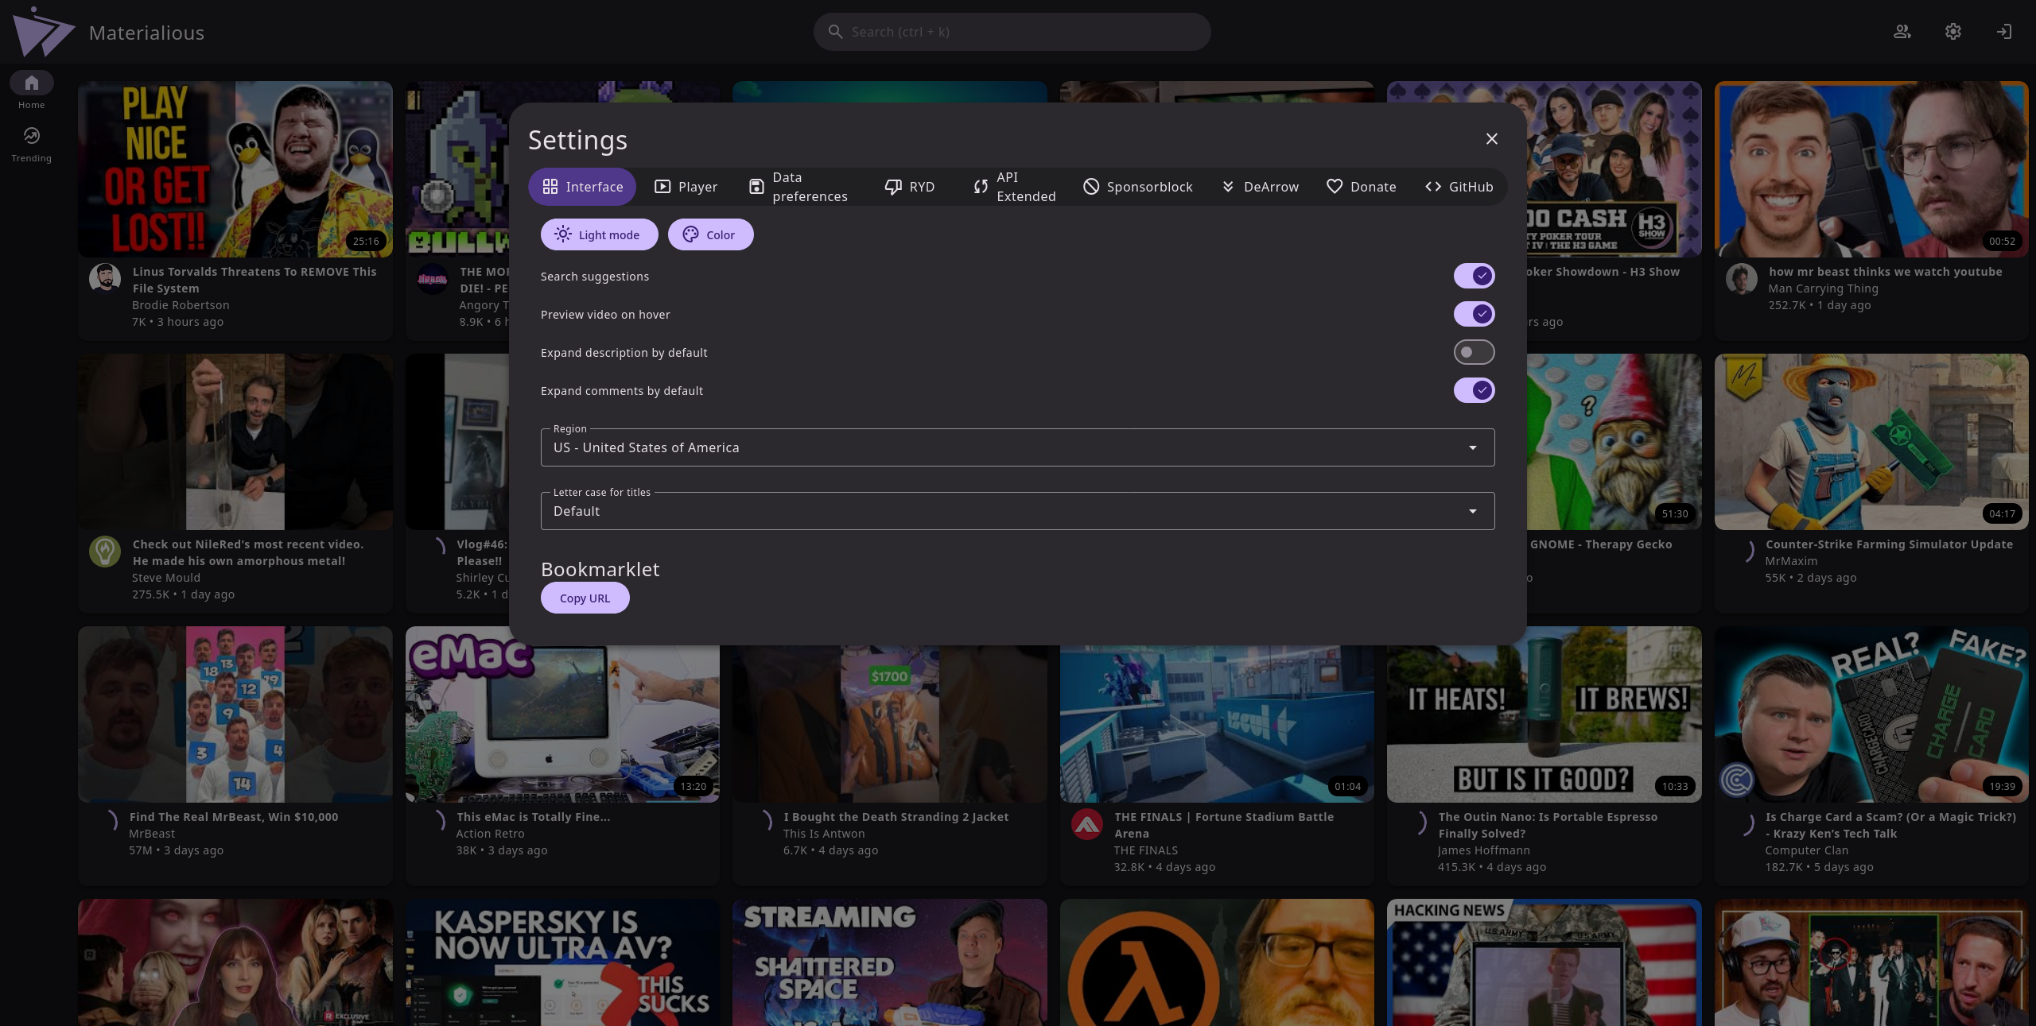Click the RYD settings tab icon
Image resolution: width=2036 pixels, height=1026 pixels.
(893, 187)
